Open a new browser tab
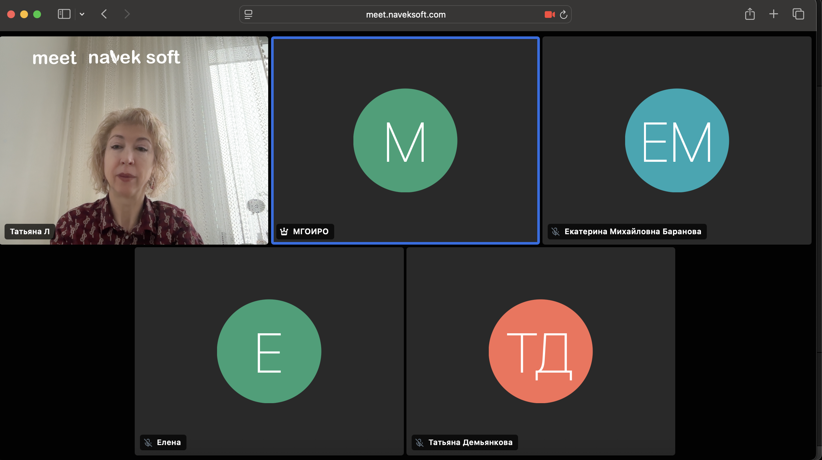The image size is (822, 460). tap(774, 14)
